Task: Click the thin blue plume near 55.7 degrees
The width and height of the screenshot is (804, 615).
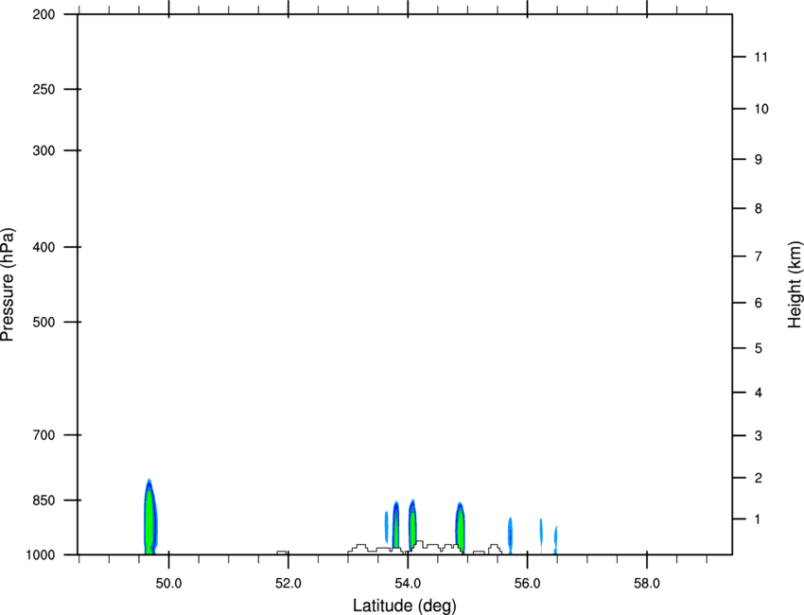Action: tap(510, 536)
